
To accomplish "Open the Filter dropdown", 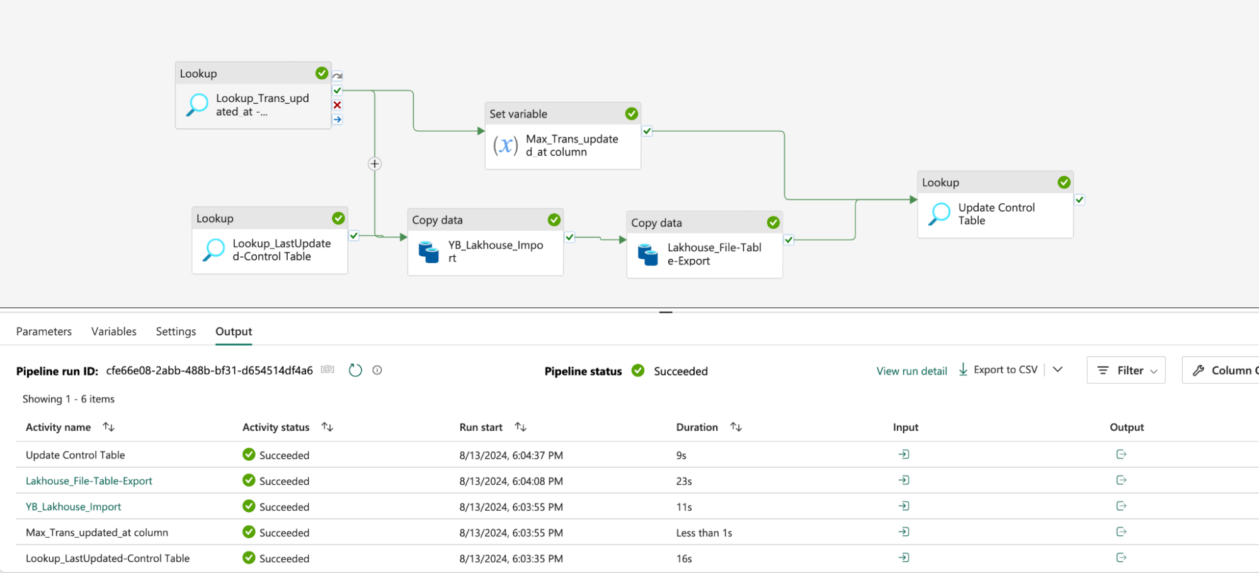I will point(1125,370).
